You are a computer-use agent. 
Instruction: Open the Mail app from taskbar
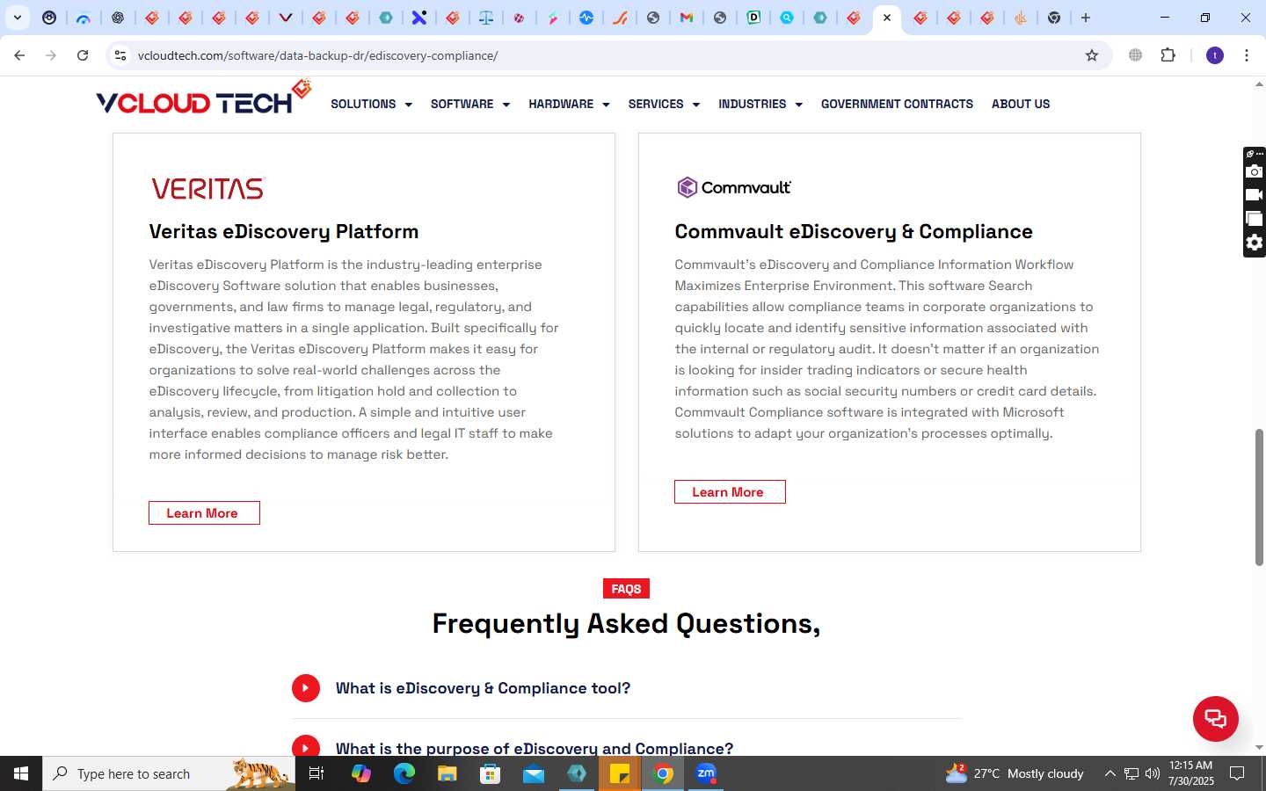(x=534, y=773)
